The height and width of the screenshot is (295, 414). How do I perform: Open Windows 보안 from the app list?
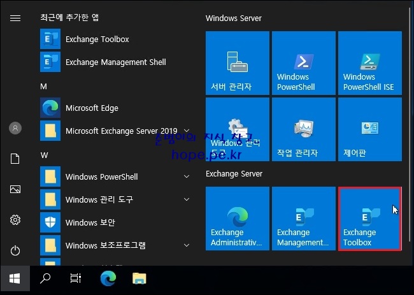point(113,222)
